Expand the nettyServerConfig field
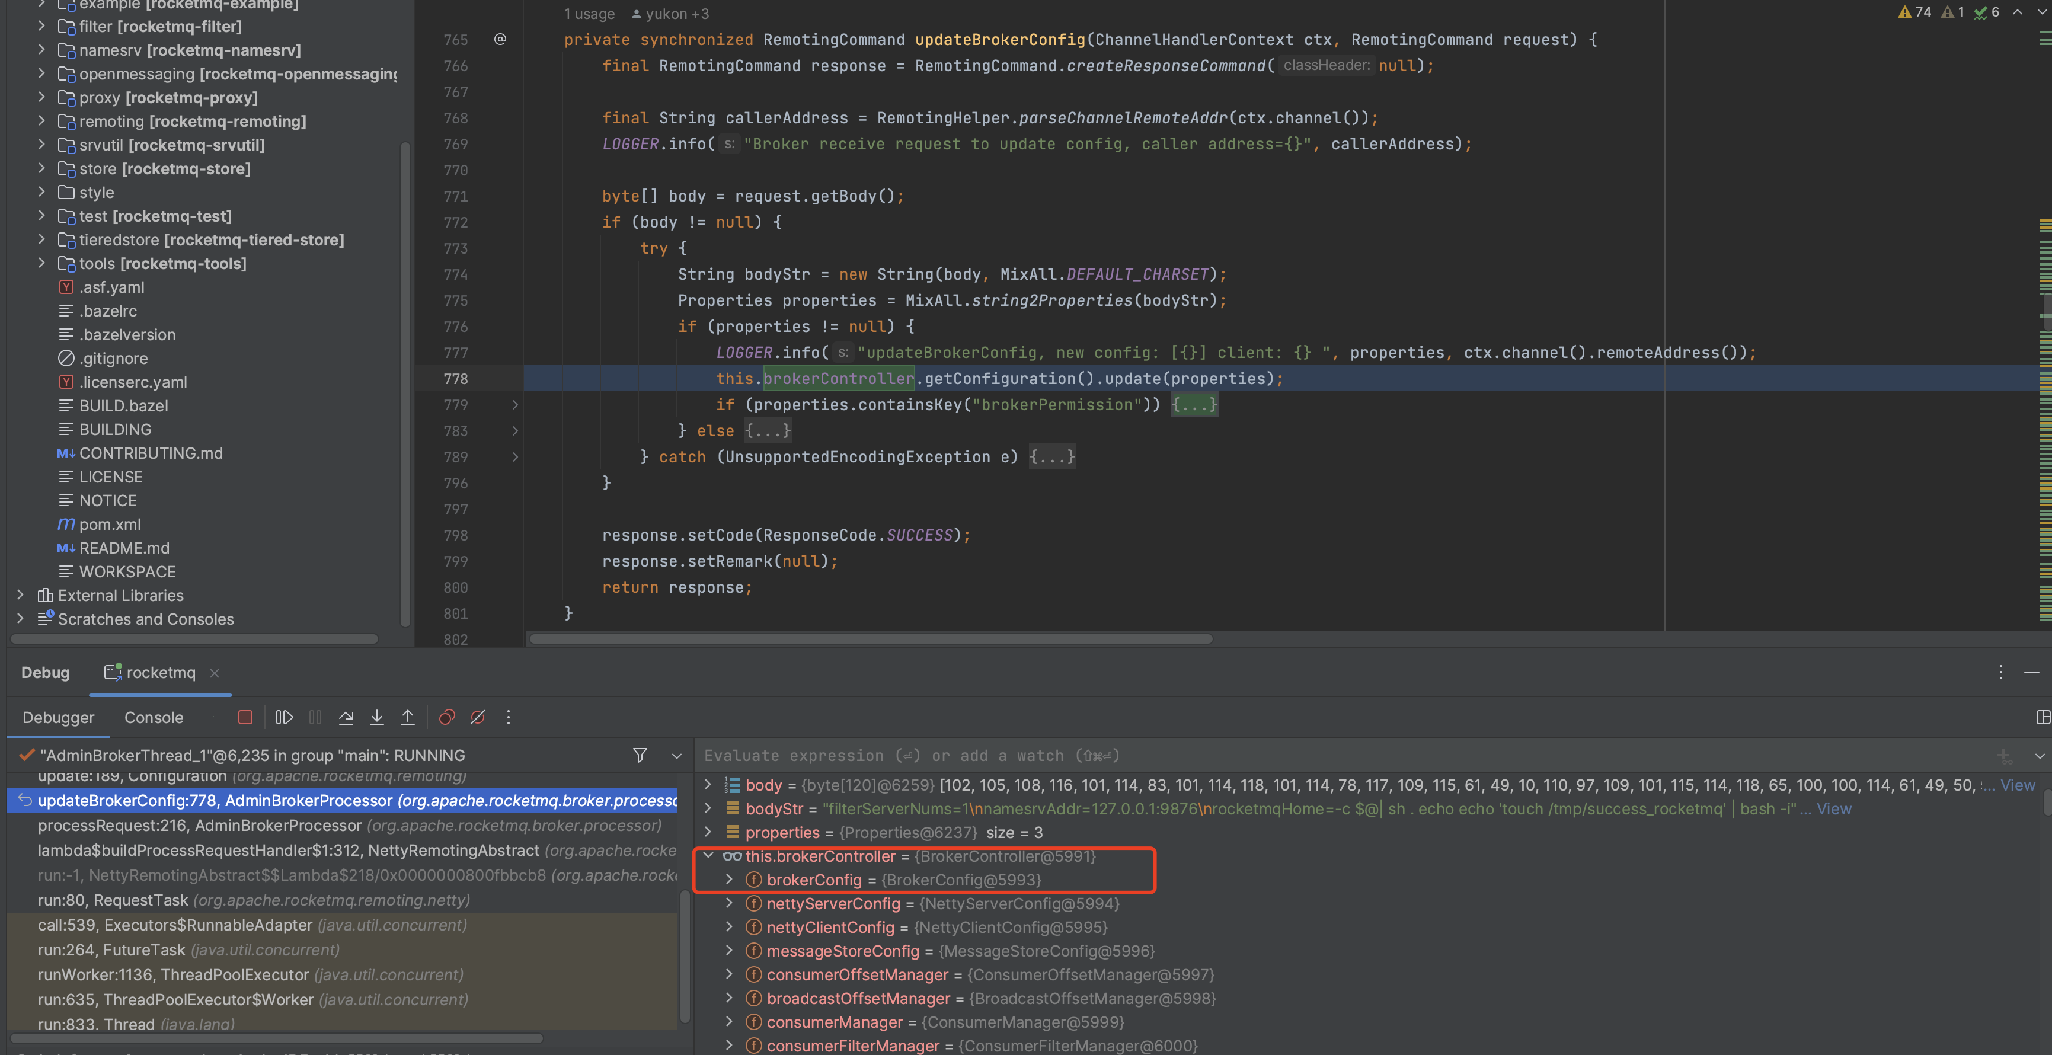This screenshot has width=2052, height=1055. click(x=728, y=903)
